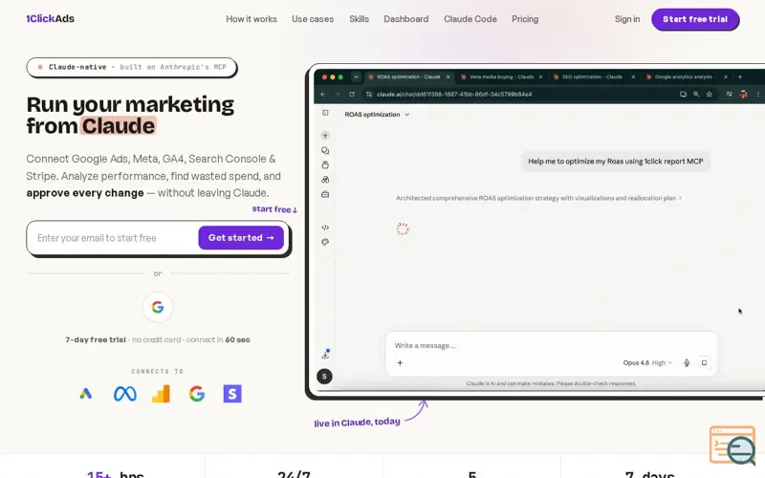Viewport: 765px width, 478px height.
Task: Expand the browser tab search dropdown
Action: pyautogui.click(x=356, y=77)
